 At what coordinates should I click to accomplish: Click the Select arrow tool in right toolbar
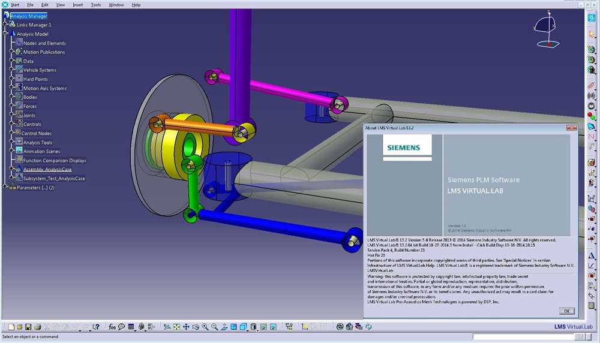592,34
